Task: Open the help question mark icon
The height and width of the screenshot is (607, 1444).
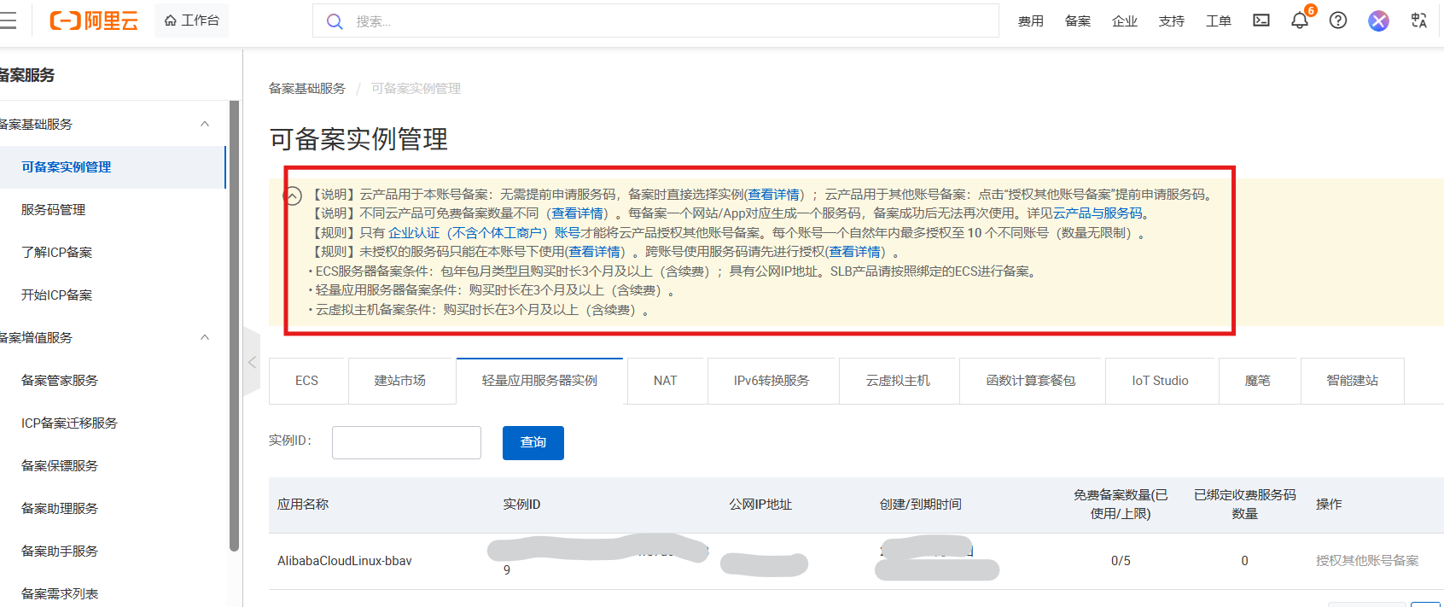Action: tap(1338, 20)
